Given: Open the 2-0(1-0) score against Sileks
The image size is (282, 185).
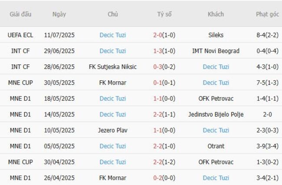Looking at the screenshot, I should pos(164,35).
